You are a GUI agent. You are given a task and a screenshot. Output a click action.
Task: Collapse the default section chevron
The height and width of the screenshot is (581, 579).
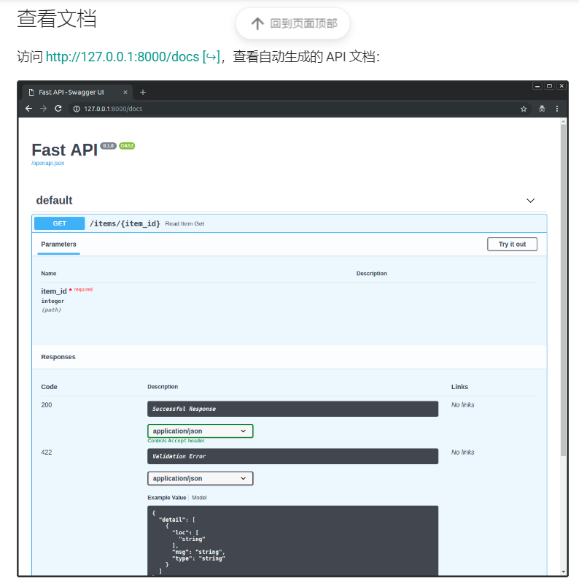(x=530, y=201)
